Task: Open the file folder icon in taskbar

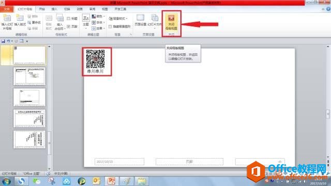Action: coord(142,181)
